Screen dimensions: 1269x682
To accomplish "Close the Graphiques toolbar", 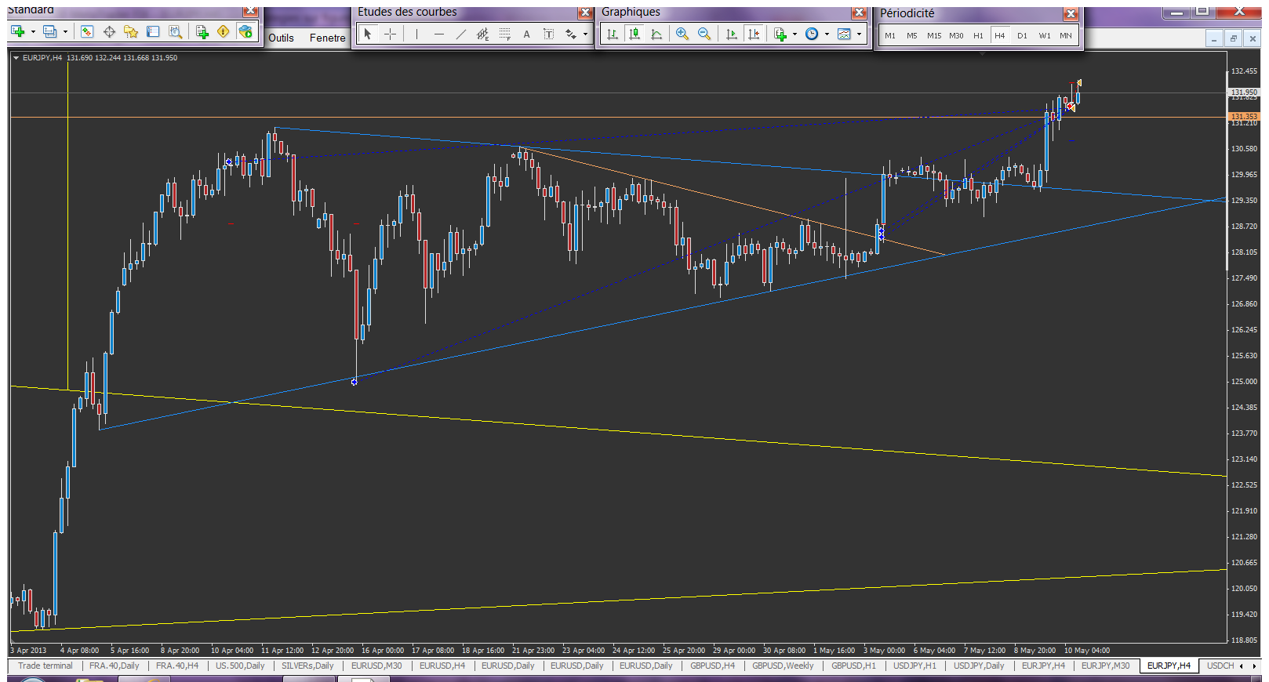I will 859,13.
